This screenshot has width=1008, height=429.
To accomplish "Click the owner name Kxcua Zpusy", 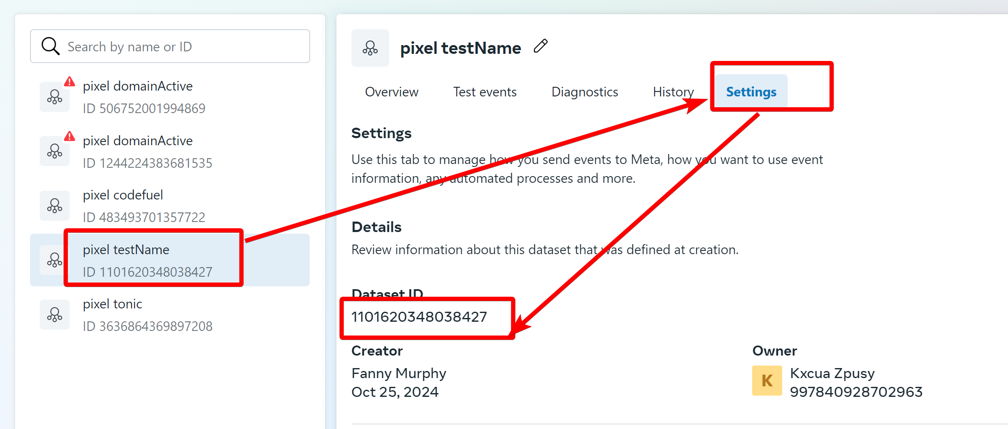I will (x=832, y=373).
